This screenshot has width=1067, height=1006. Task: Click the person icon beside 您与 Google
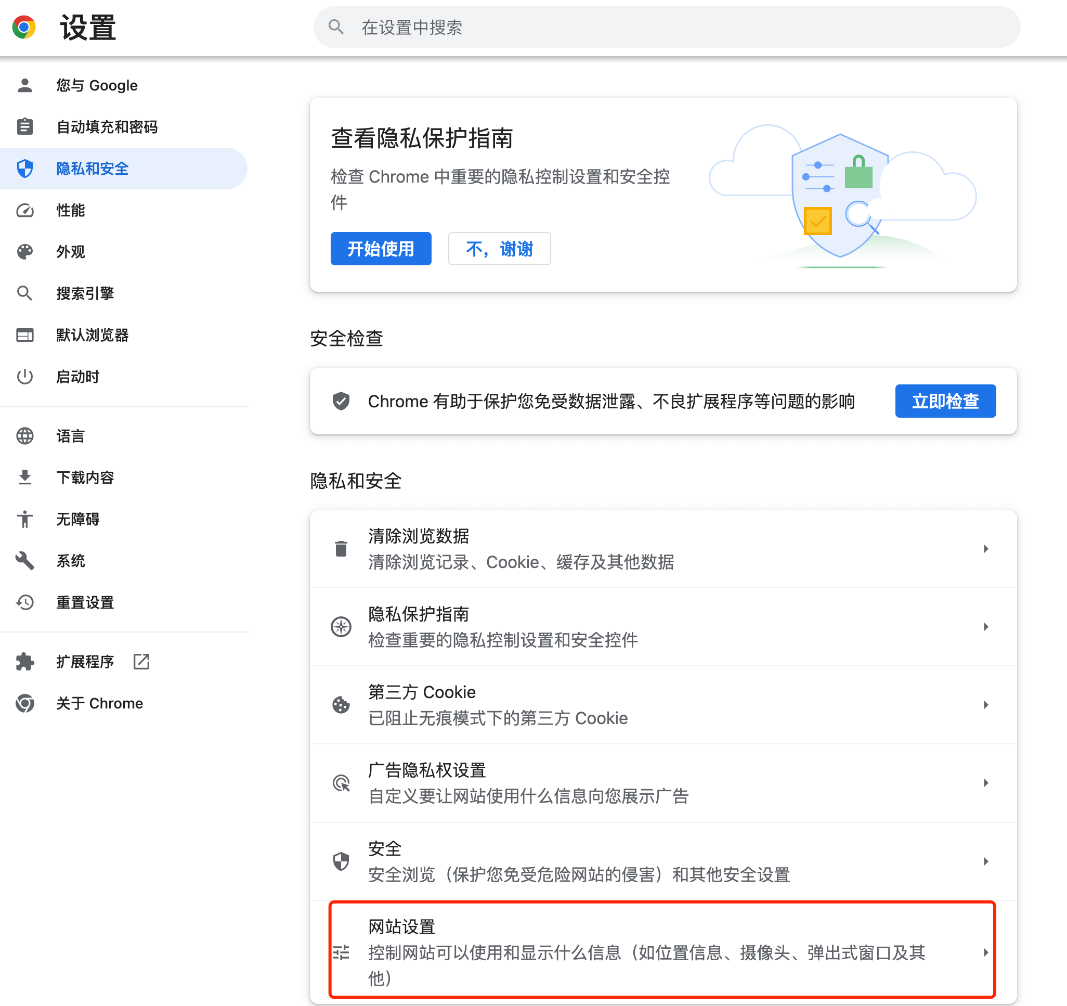pyautogui.click(x=24, y=85)
